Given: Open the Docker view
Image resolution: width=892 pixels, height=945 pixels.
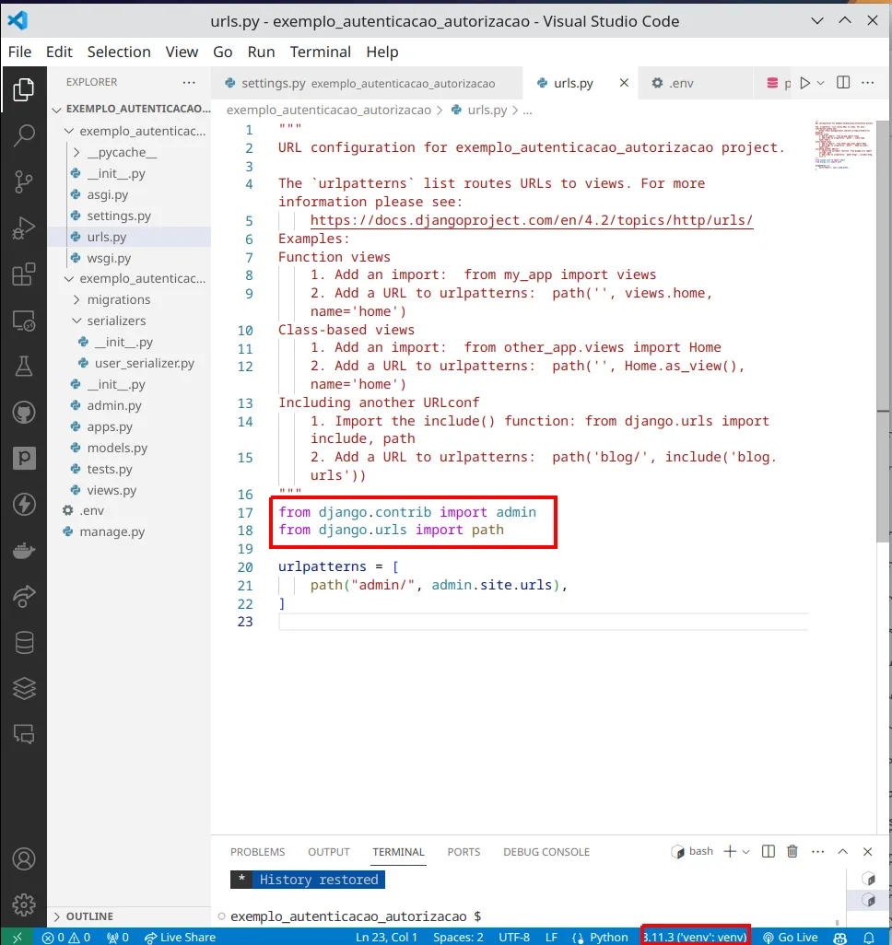Looking at the screenshot, I should 24,550.
